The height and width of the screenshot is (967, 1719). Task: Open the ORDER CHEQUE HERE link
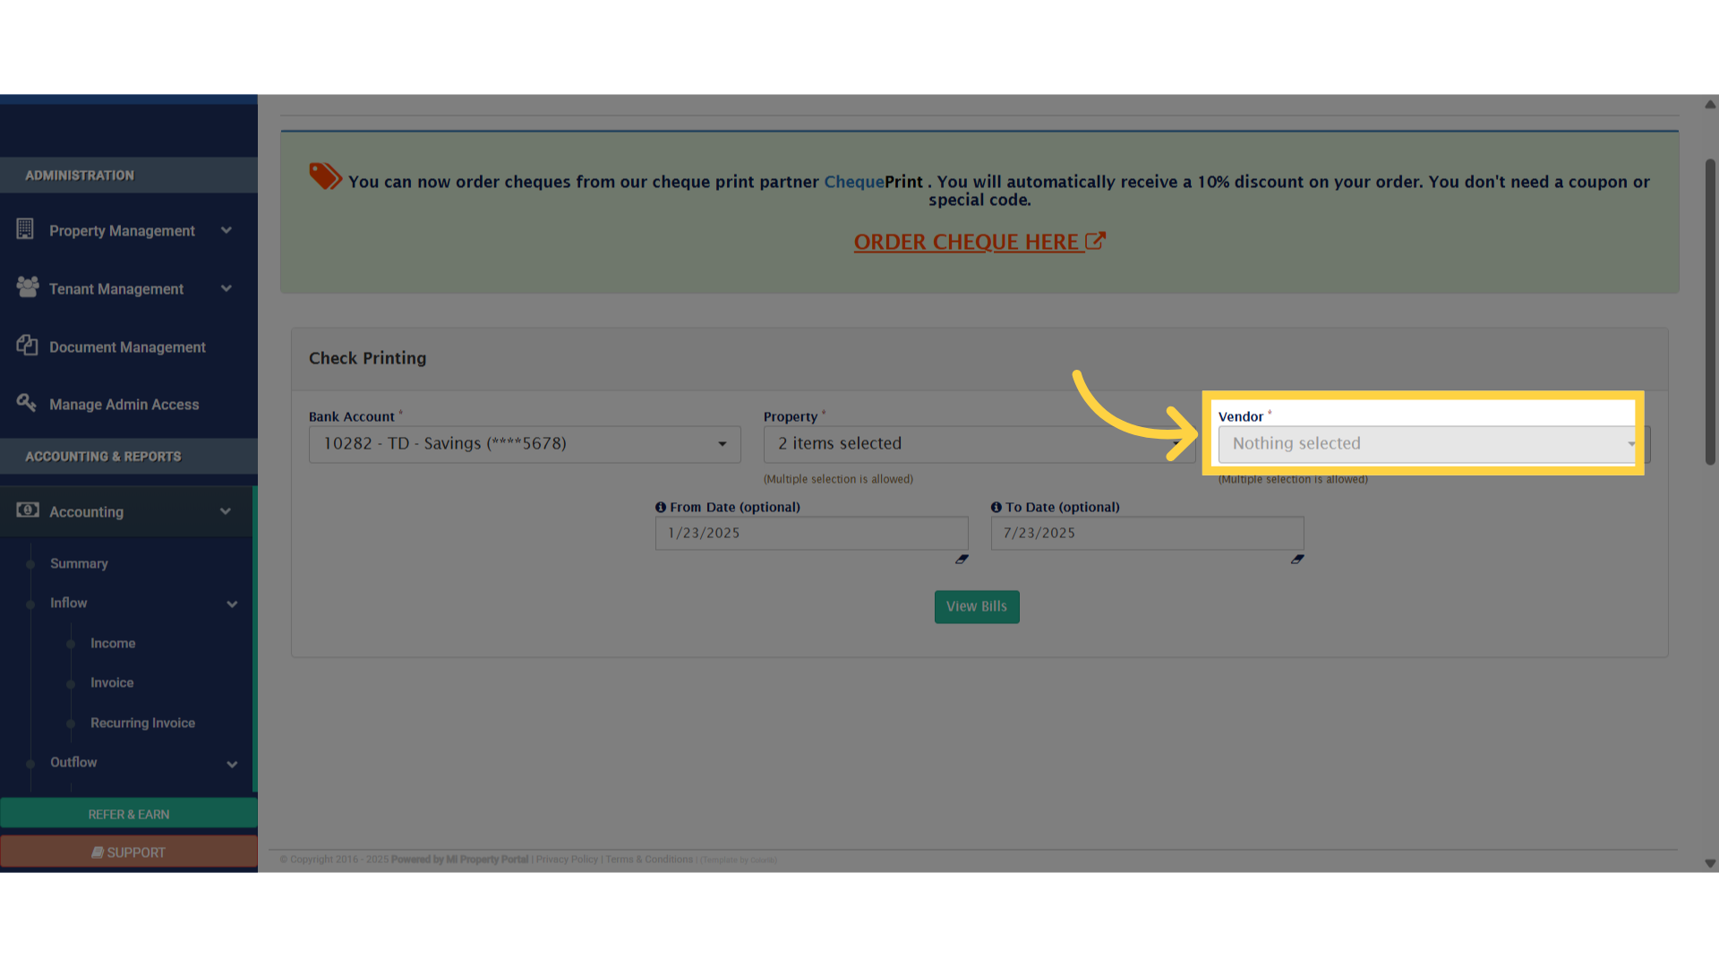click(x=967, y=241)
